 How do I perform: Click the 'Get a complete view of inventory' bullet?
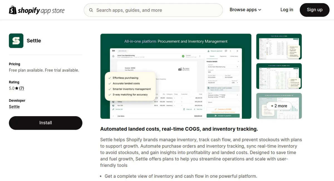tap(181, 176)
